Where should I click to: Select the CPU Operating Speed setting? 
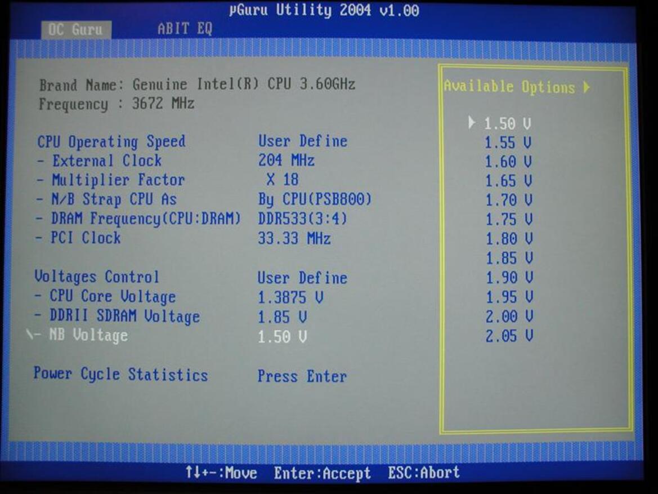[111, 141]
